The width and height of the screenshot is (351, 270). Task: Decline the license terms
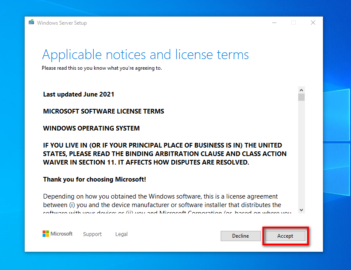(x=240, y=236)
